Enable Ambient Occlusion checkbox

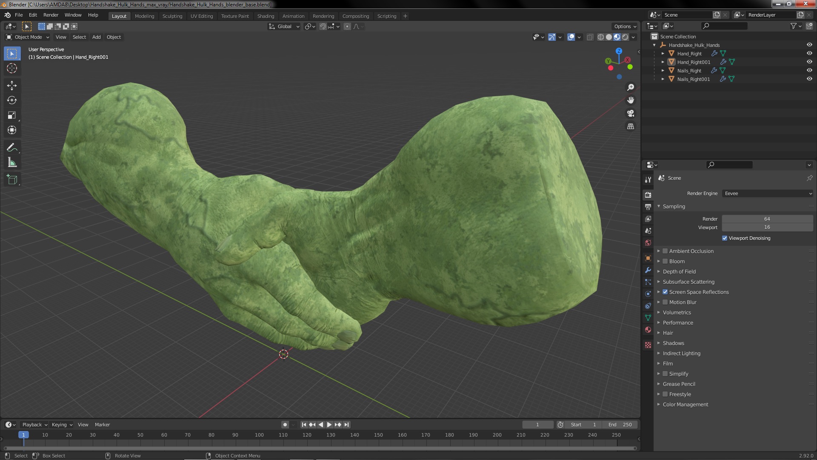(665, 251)
